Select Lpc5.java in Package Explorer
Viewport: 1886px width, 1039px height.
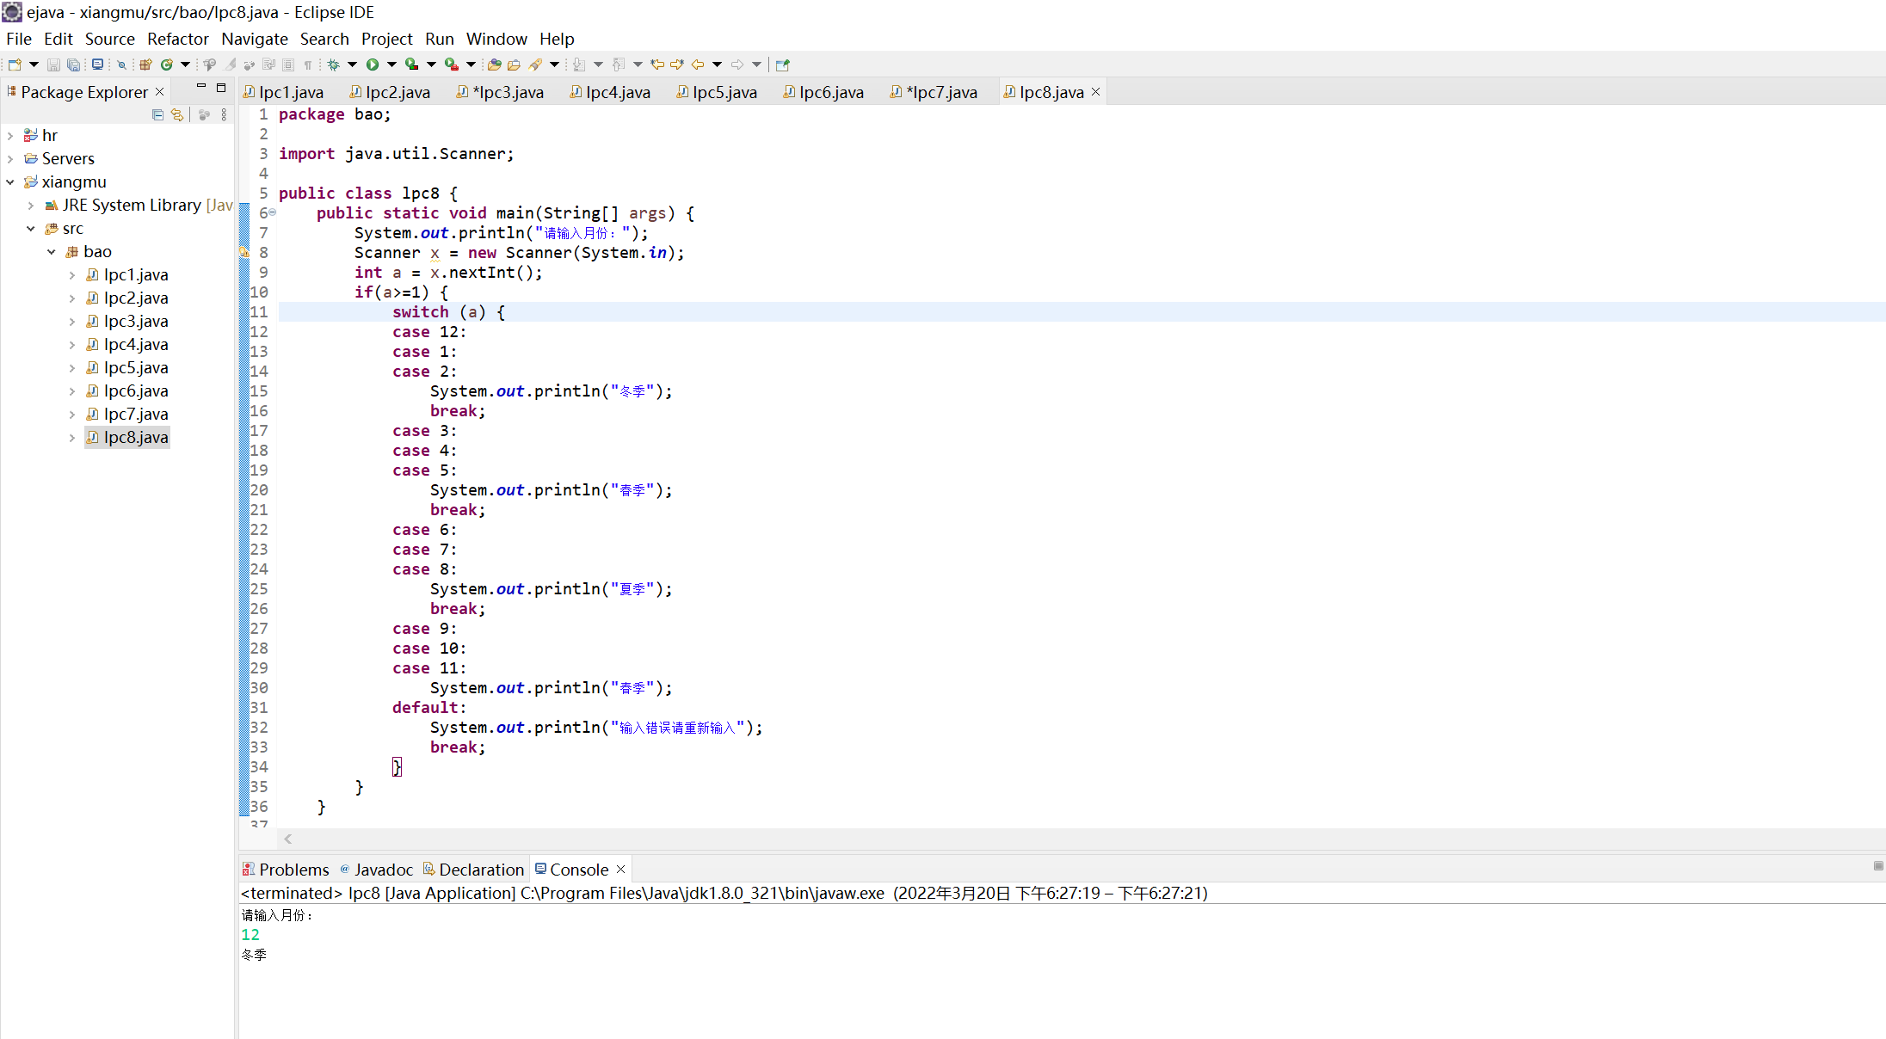click(x=136, y=368)
